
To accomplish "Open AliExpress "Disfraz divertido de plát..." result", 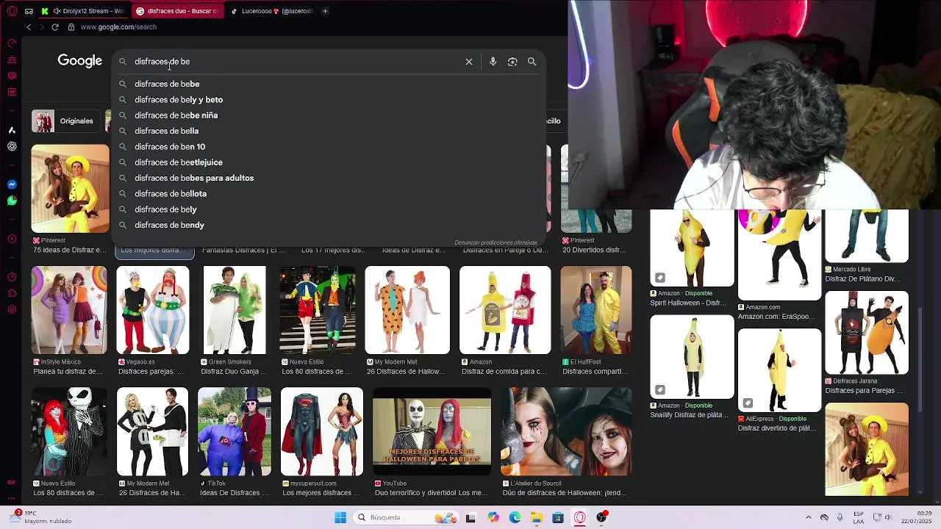I will point(779,370).
